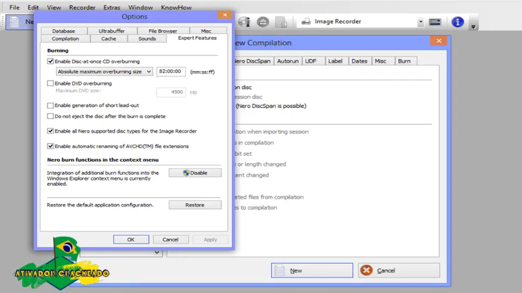Open the Extras menu
The image size is (522, 293).
point(112,7)
